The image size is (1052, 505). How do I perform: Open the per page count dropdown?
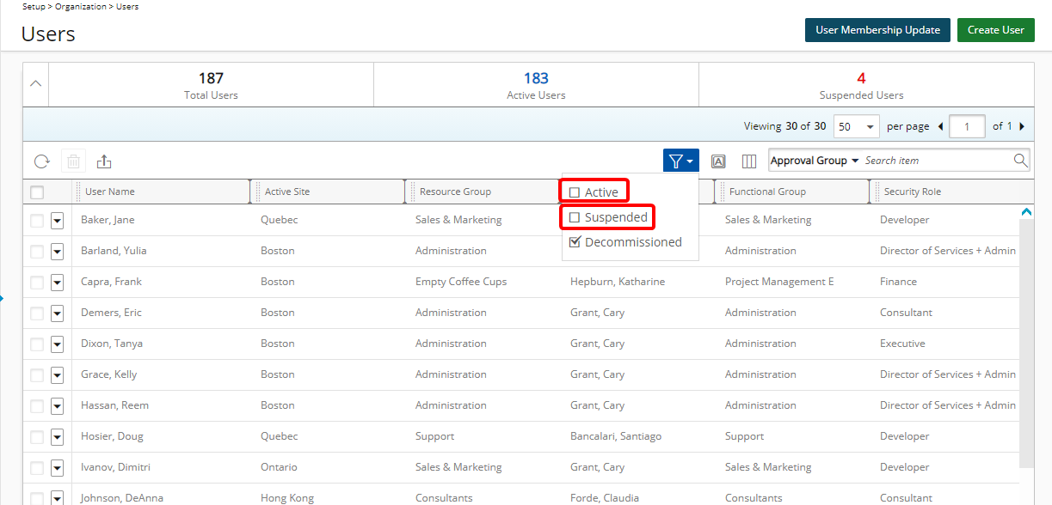click(857, 126)
